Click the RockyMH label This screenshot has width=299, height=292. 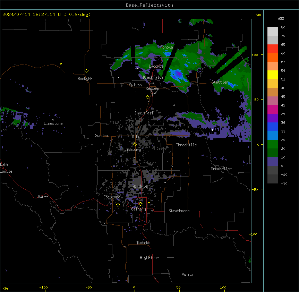(85, 79)
